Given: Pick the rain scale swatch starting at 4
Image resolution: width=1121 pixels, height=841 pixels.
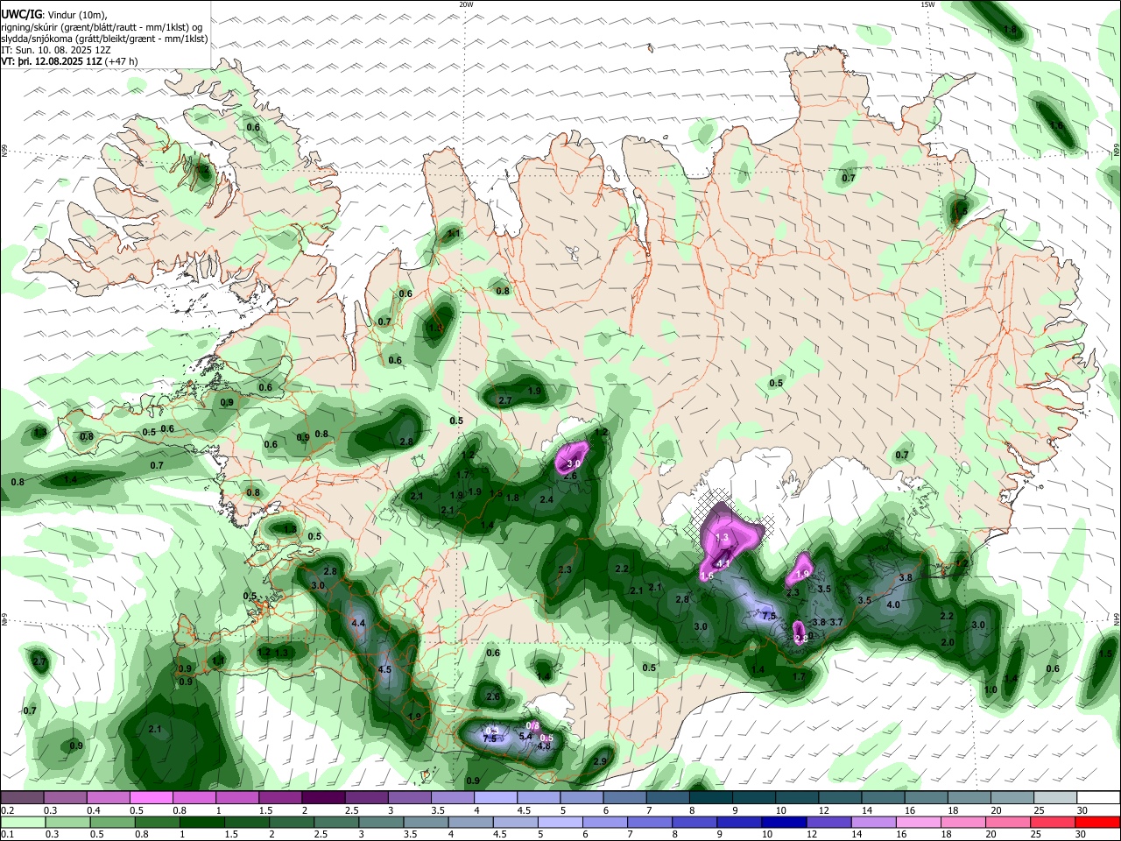Looking at the screenshot, I should point(471,822).
